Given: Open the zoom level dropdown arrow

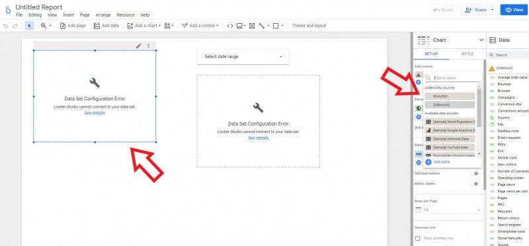Looking at the screenshot, I should [x=51, y=26].
